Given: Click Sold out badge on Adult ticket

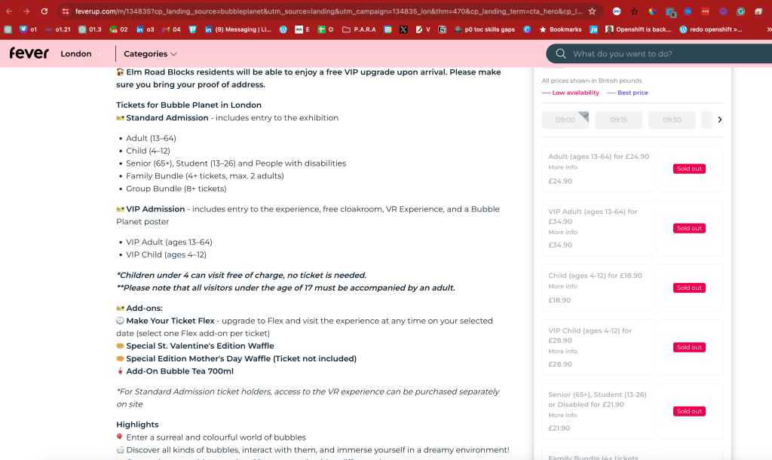Looking at the screenshot, I should 689,169.
